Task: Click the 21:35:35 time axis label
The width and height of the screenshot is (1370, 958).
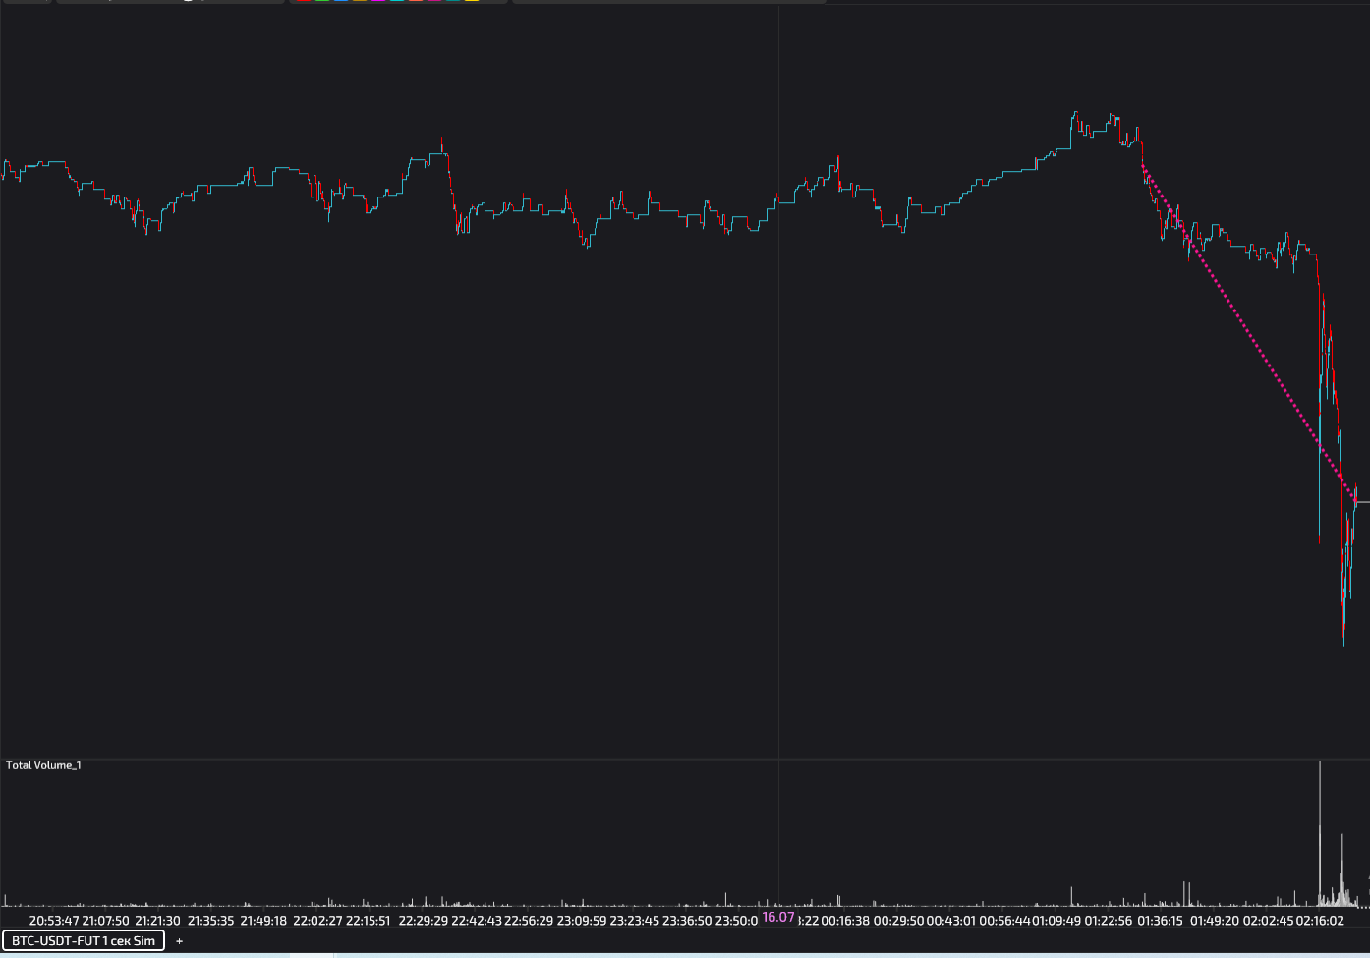Action: coord(211,921)
